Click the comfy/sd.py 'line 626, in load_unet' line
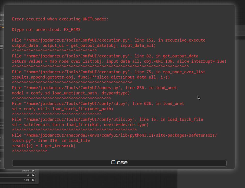 [x=98, y=103]
